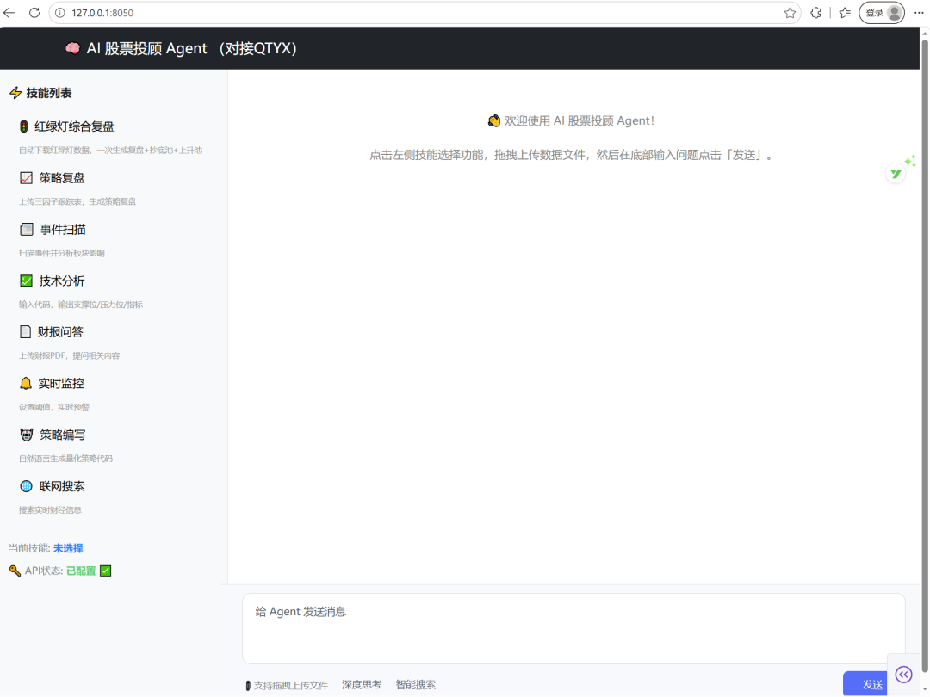Open the favorites list icon
This screenshot has height=697, width=930.
846,12
